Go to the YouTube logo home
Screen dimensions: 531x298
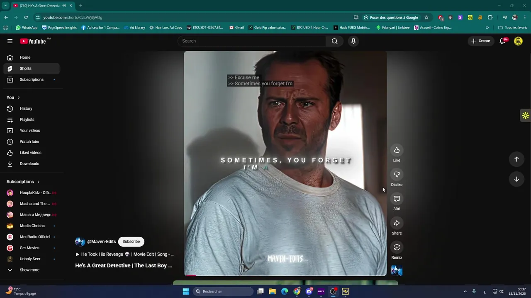click(33, 41)
